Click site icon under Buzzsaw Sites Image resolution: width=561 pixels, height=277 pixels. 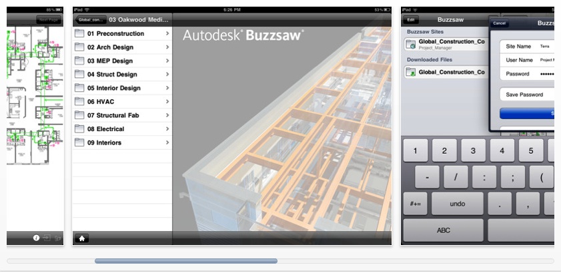[x=410, y=44]
